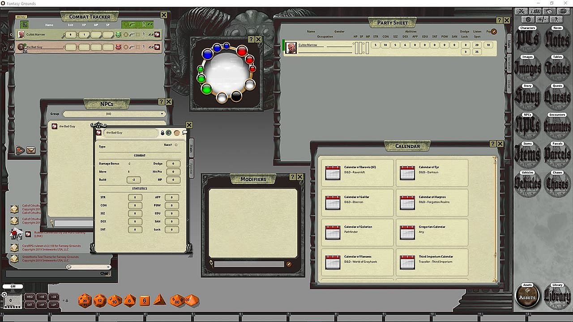Screen dimensions: 573x322
Task: Toggle the Race? radio button
Action: pos(176,145)
